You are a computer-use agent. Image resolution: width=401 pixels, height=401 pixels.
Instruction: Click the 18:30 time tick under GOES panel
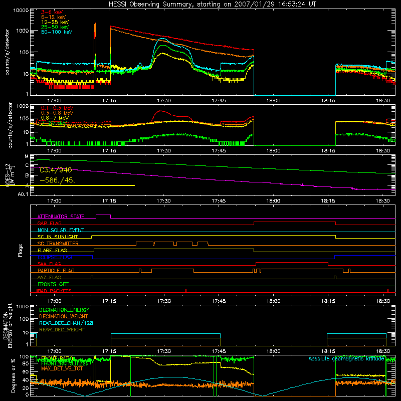(383, 201)
